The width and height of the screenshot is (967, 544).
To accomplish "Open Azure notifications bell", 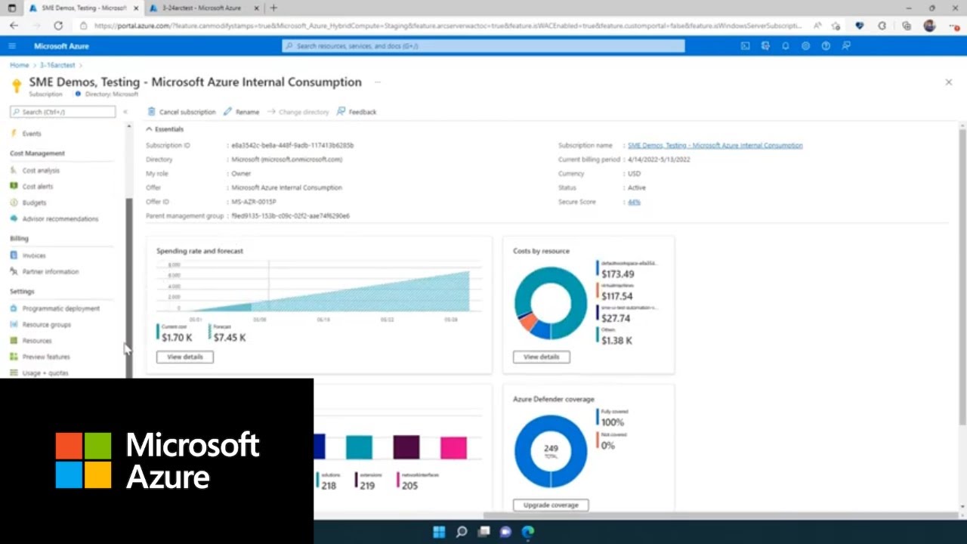I will pyautogui.click(x=786, y=46).
